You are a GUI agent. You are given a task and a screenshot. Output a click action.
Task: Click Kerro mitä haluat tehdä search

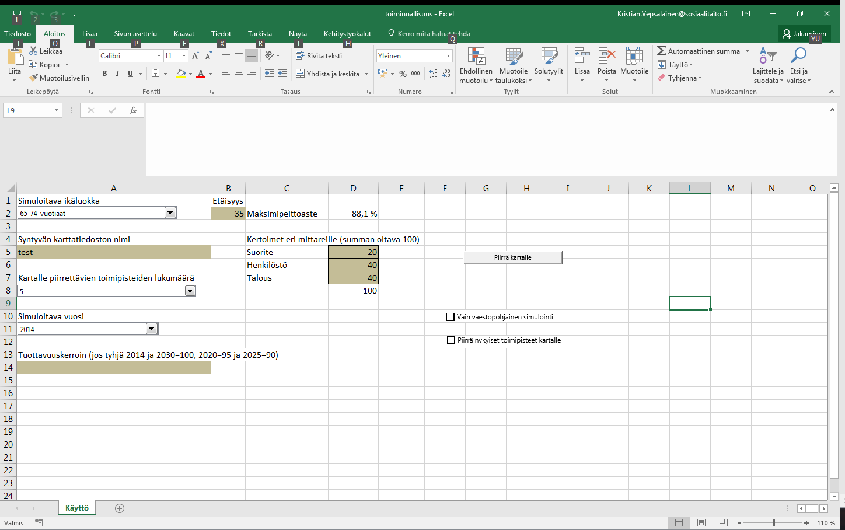tap(429, 34)
